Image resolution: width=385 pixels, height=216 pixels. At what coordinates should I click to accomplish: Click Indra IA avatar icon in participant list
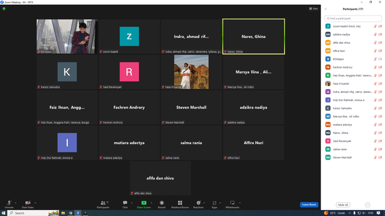click(x=328, y=92)
